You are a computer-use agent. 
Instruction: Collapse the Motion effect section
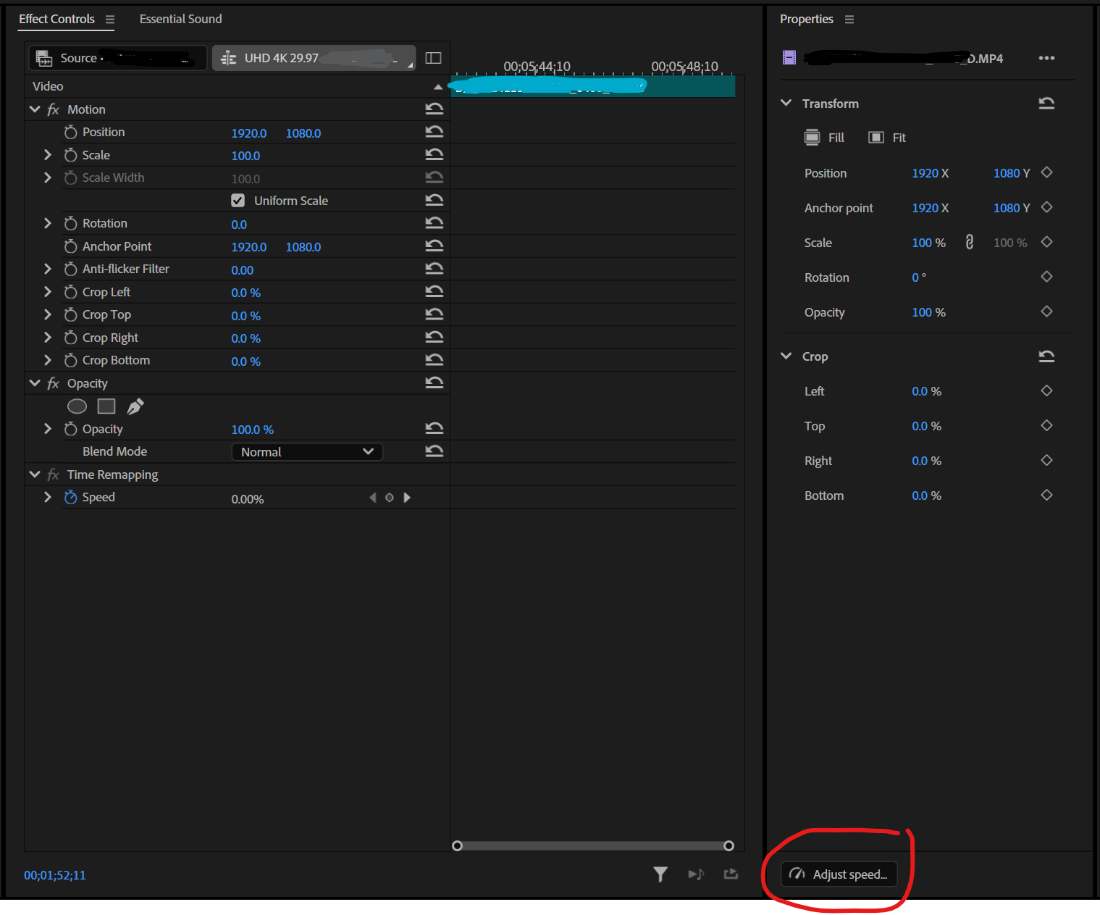pyautogui.click(x=35, y=109)
